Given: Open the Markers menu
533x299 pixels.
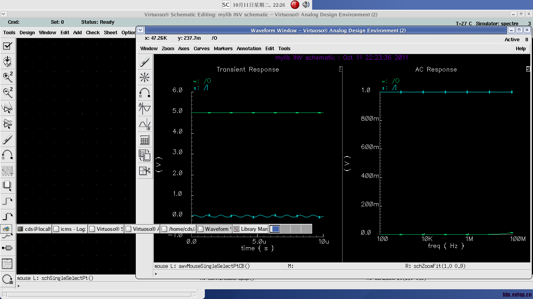Looking at the screenshot, I should [223, 49].
